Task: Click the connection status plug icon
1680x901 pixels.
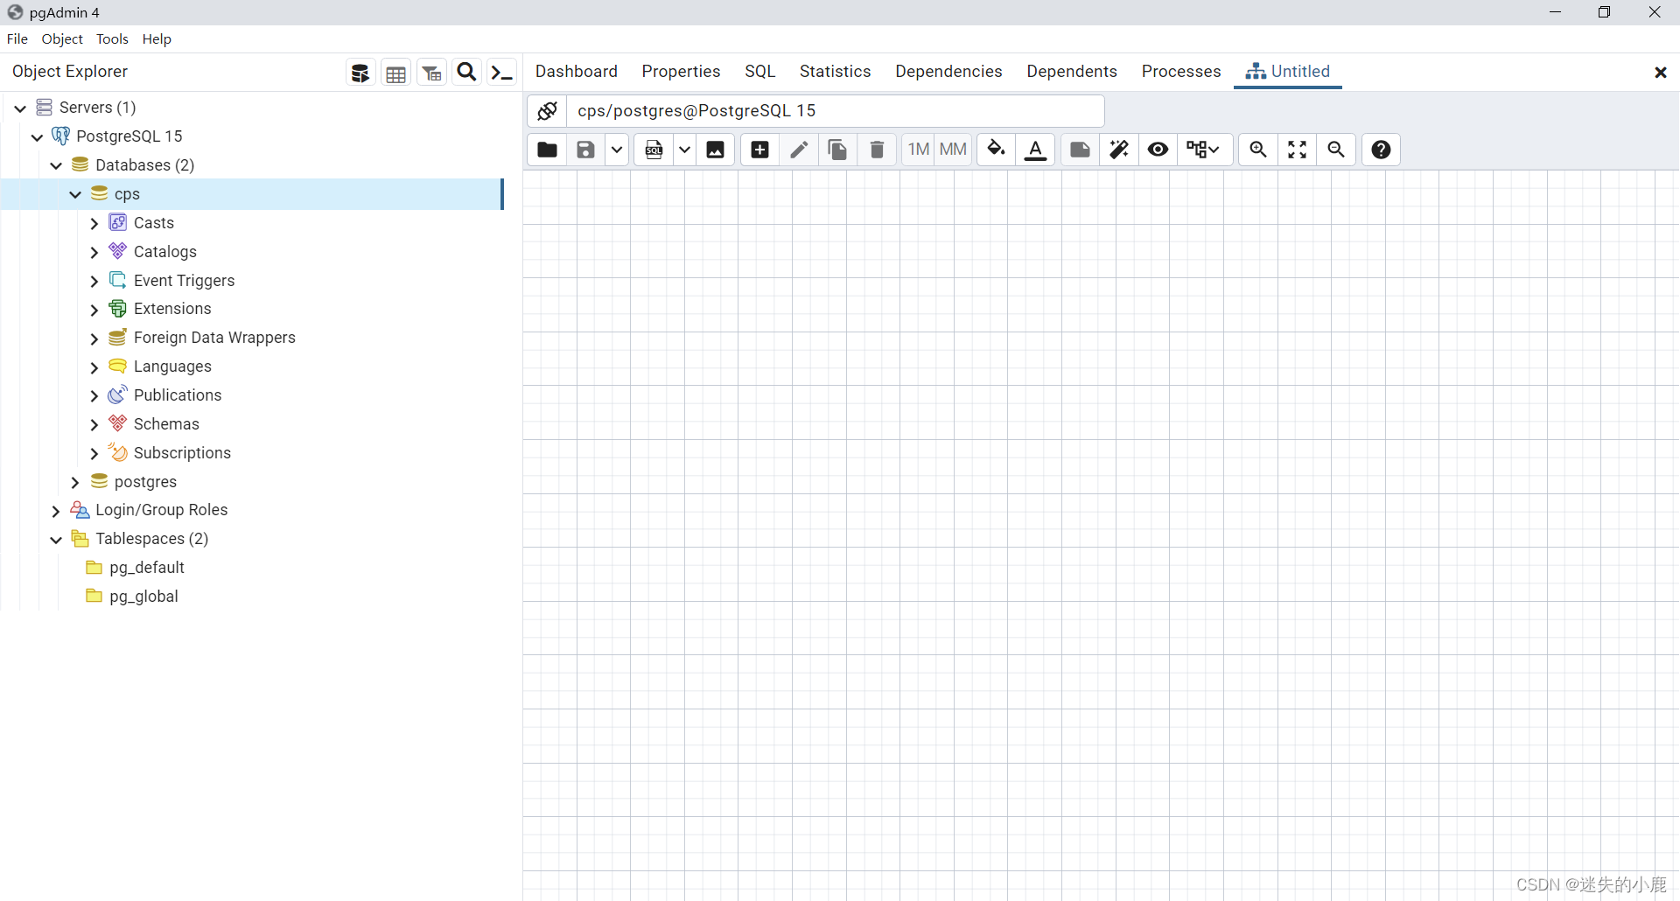Action: [548, 111]
